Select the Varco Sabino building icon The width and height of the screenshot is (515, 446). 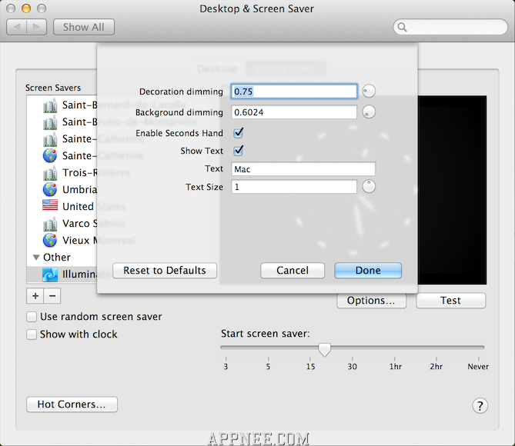point(50,224)
